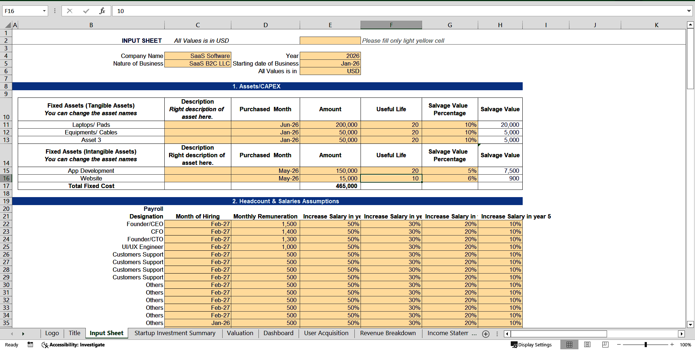The image size is (695, 350).
Task: Confirm entry with formula bar checkmark
Action: (86, 11)
